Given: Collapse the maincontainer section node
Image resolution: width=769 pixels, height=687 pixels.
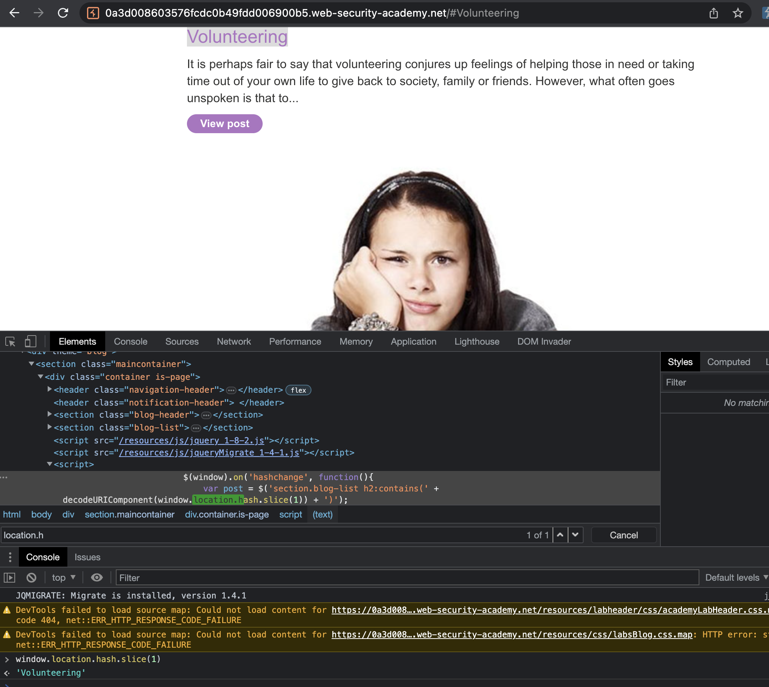Looking at the screenshot, I should tap(31, 364).
